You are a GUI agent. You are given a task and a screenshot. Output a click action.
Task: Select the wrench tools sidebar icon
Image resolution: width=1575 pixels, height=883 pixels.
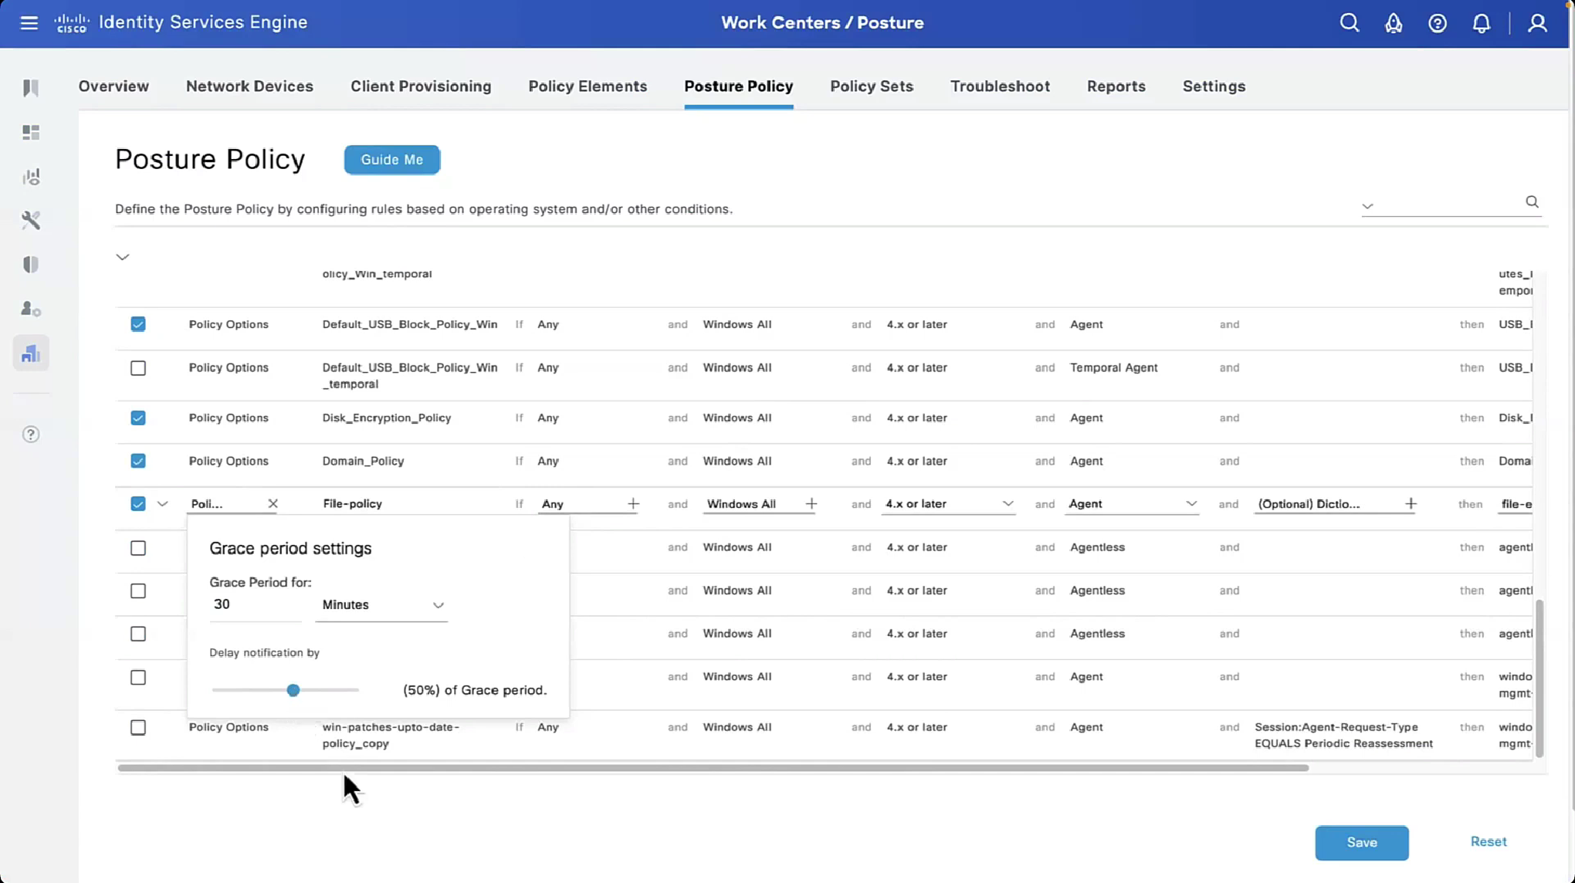31,221
